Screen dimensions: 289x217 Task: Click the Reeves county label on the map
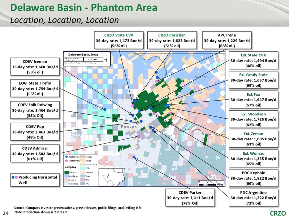[129, 127]
